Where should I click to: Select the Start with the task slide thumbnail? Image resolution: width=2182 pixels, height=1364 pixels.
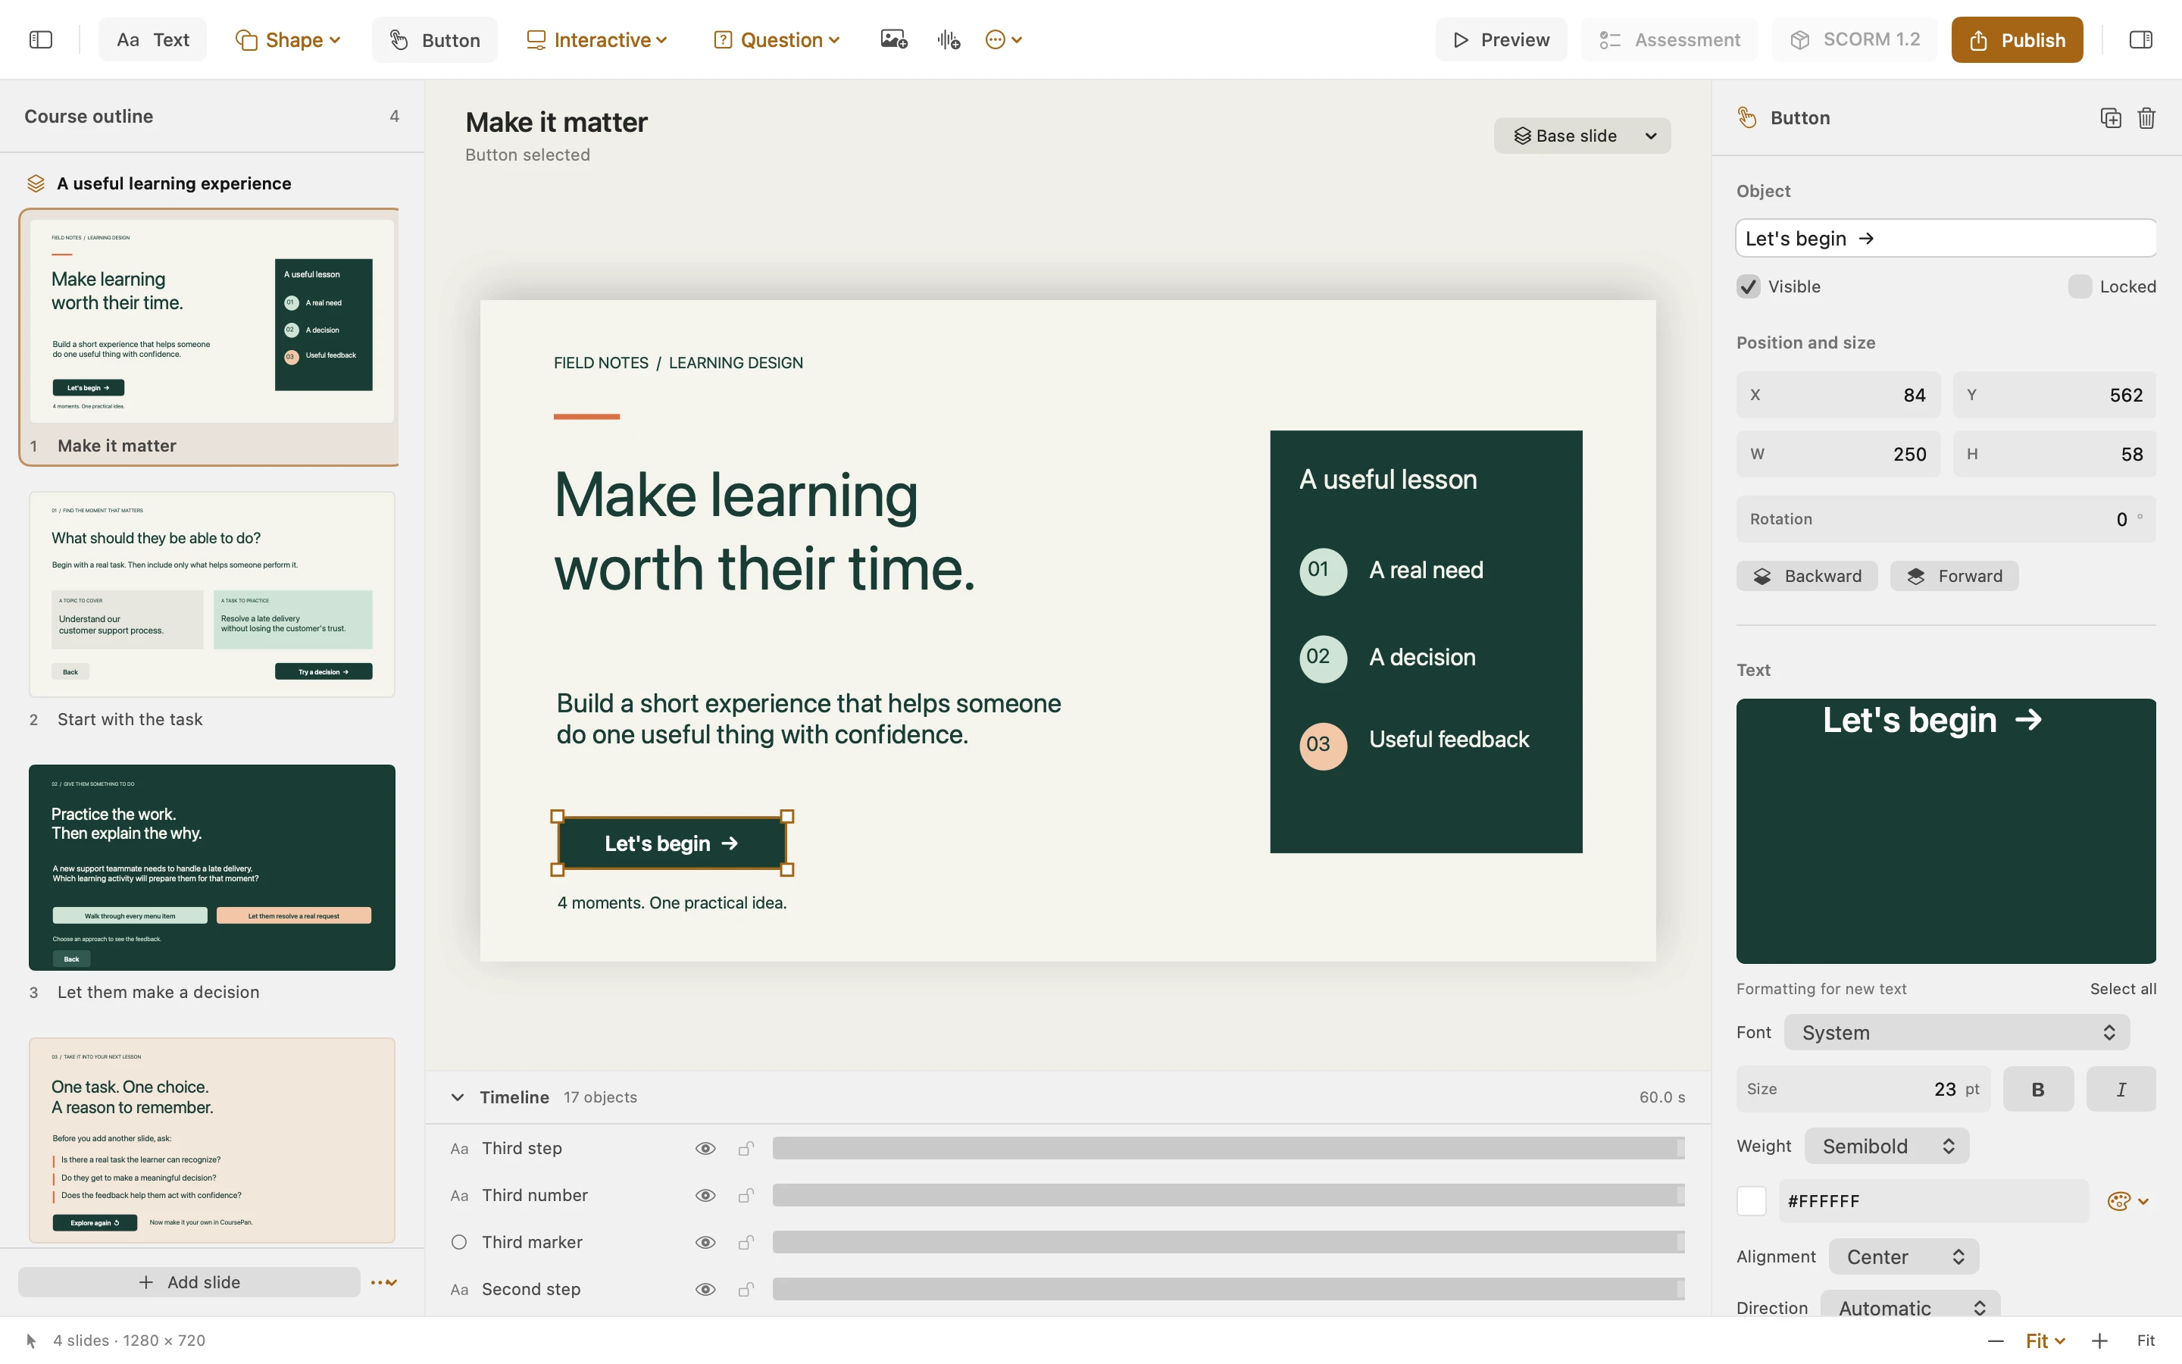point(212,595)
